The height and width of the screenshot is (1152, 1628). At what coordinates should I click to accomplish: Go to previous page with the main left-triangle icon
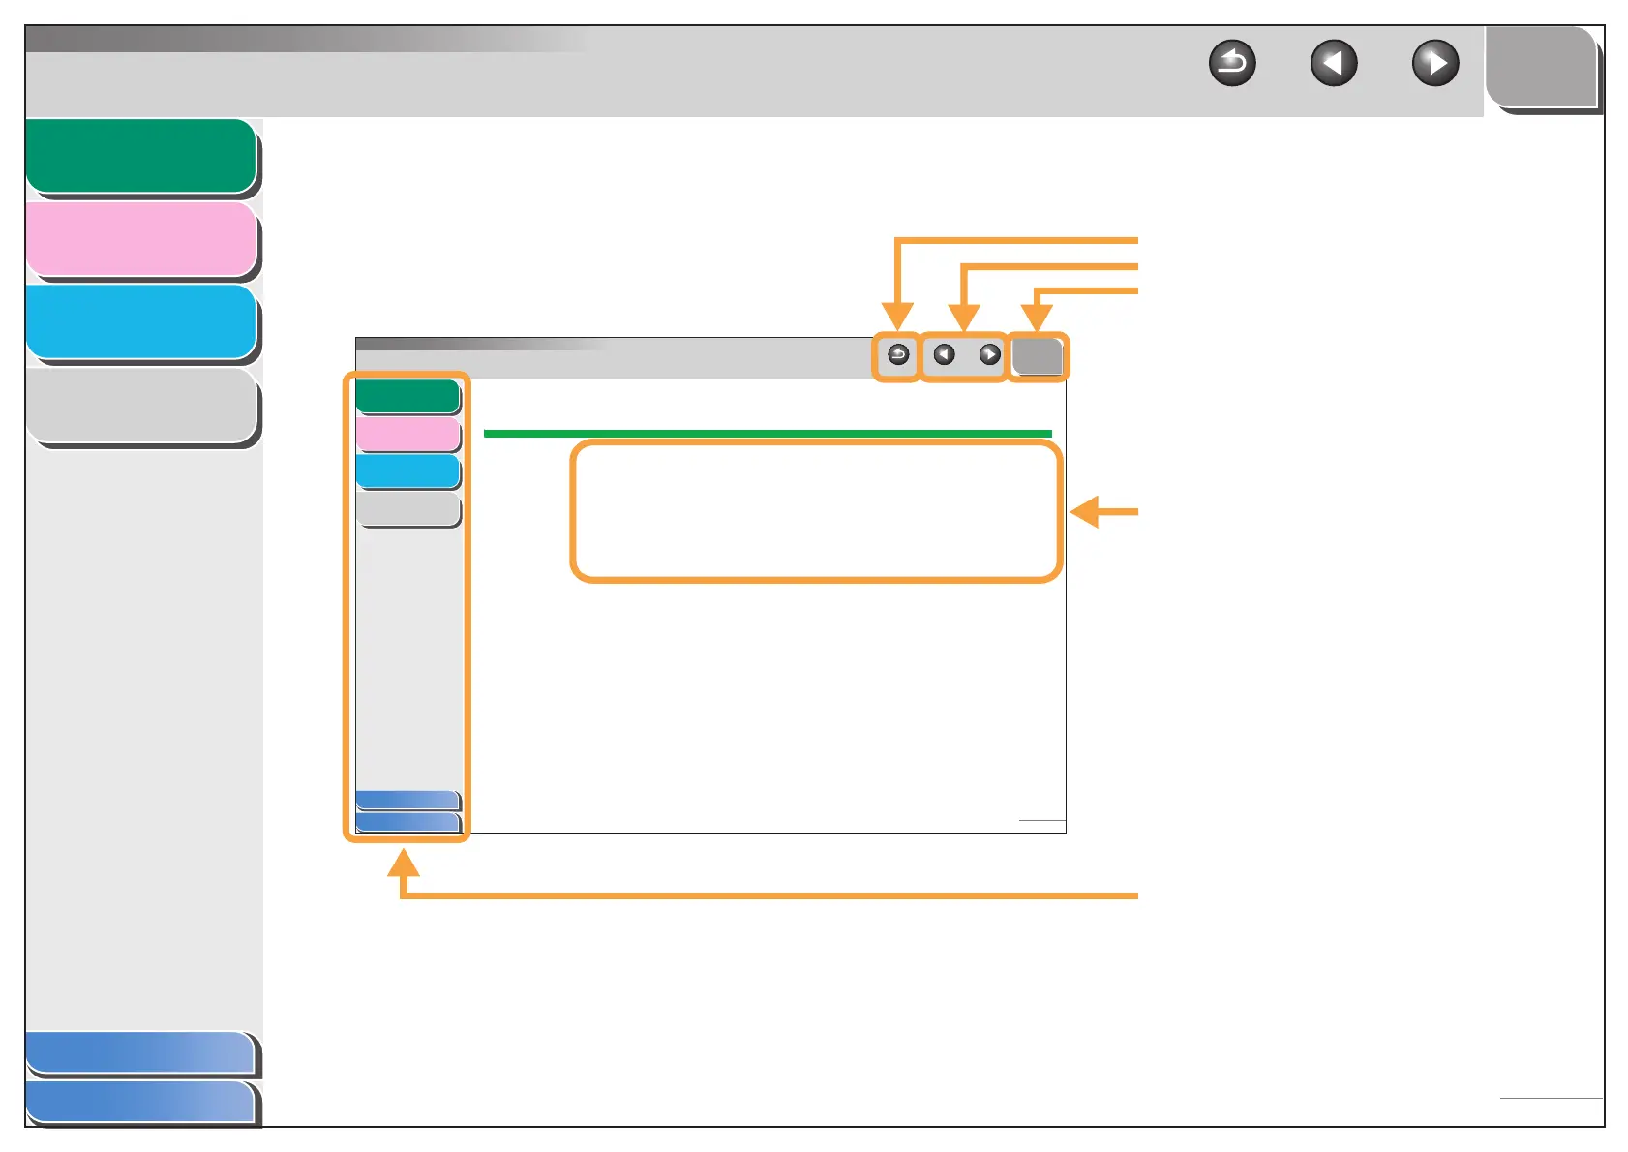(x=1334, y=64)
